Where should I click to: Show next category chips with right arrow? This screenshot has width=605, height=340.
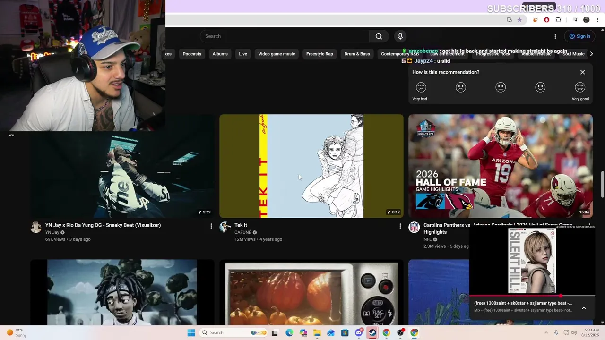[x=591, y=54]
